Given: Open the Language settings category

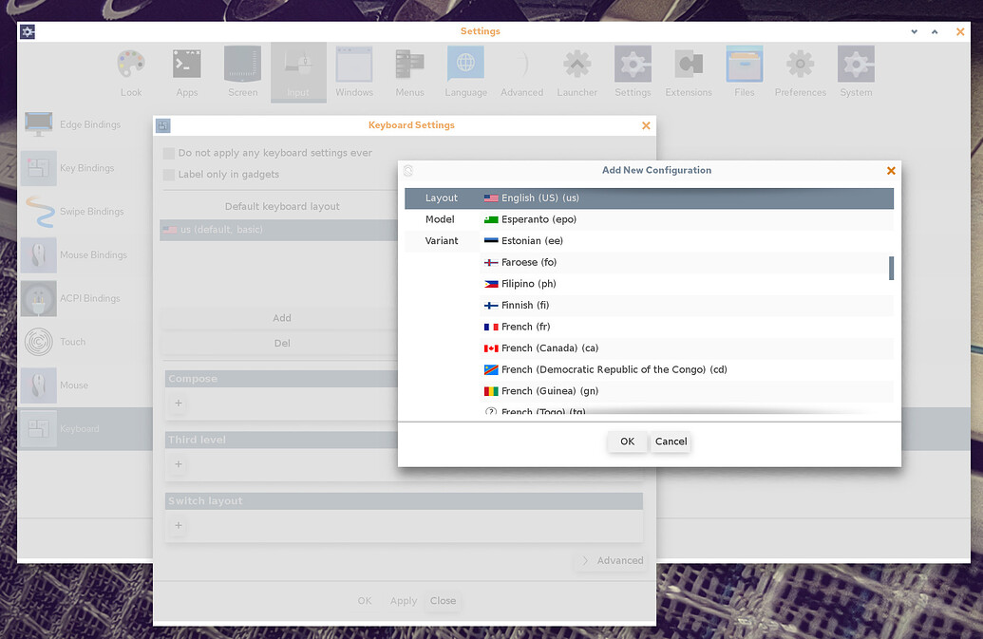Looking at the screenshot, I should tap(465, 71).
